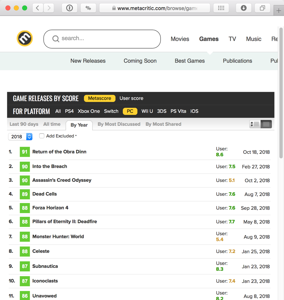The image size is (284, 300).
Task: Open Unavowed game page
Action: [44, 296]
